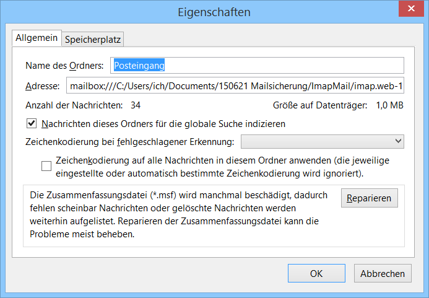This screenshot has width=429, height=298.
Task: Switch to the Speicherplatz tab
Action: coord(93,40)
